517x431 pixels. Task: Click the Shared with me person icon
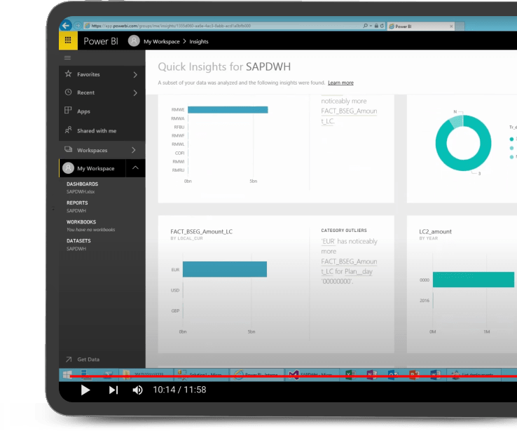68,130
